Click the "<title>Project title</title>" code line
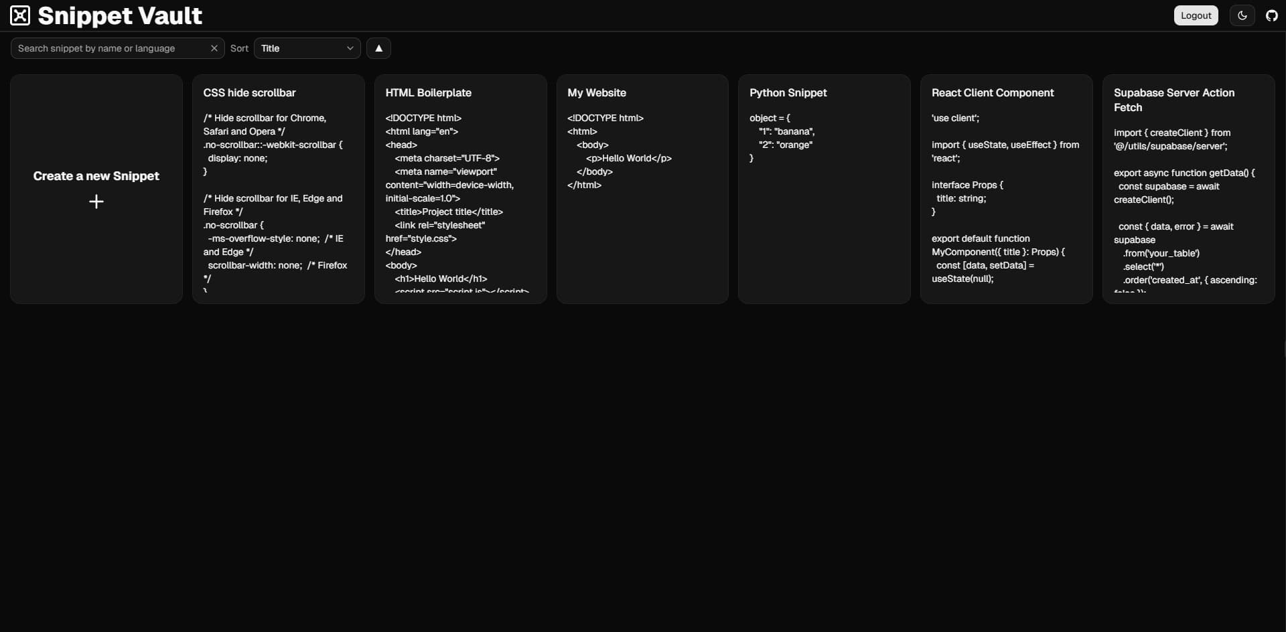 (449, 212)
